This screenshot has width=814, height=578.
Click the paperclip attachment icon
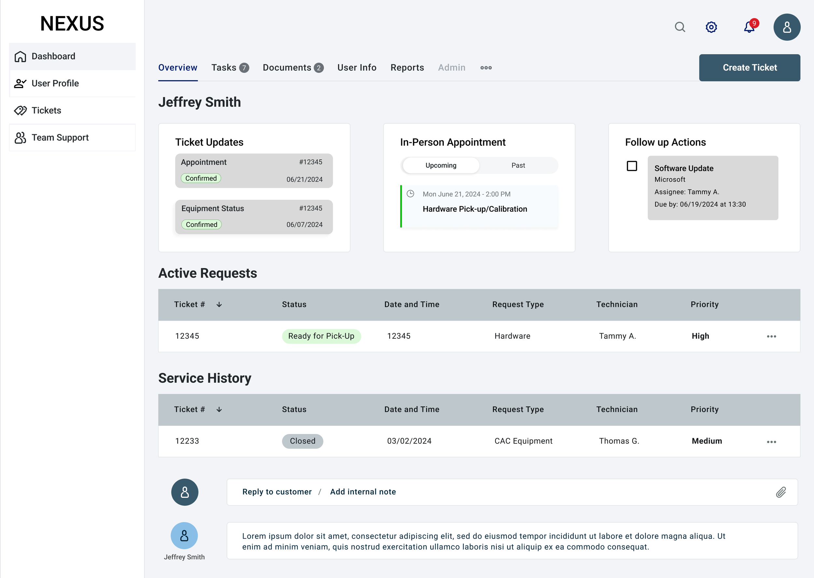click(x=780, y=492)
